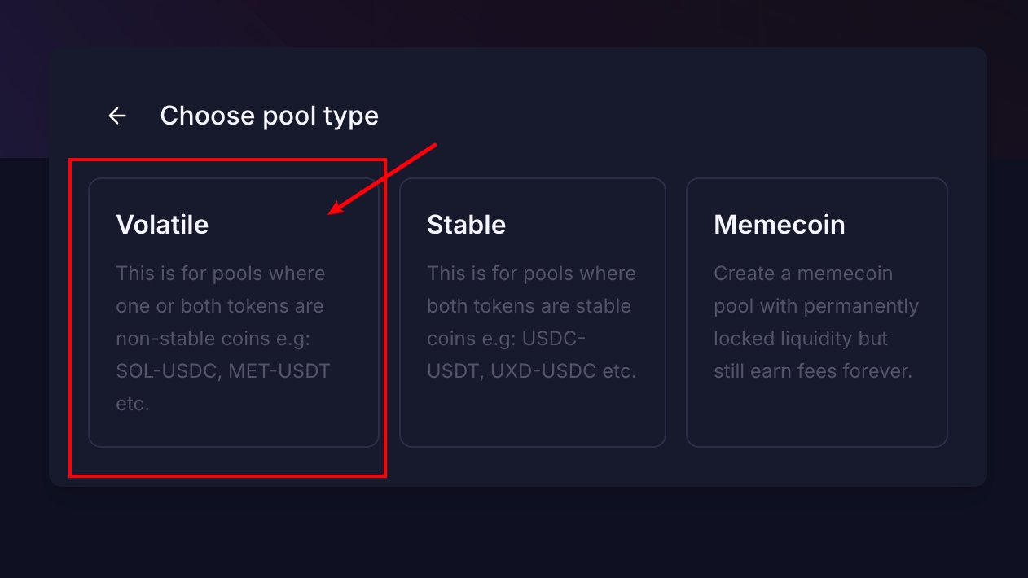Click "both tokens are stable" text line

529,306
